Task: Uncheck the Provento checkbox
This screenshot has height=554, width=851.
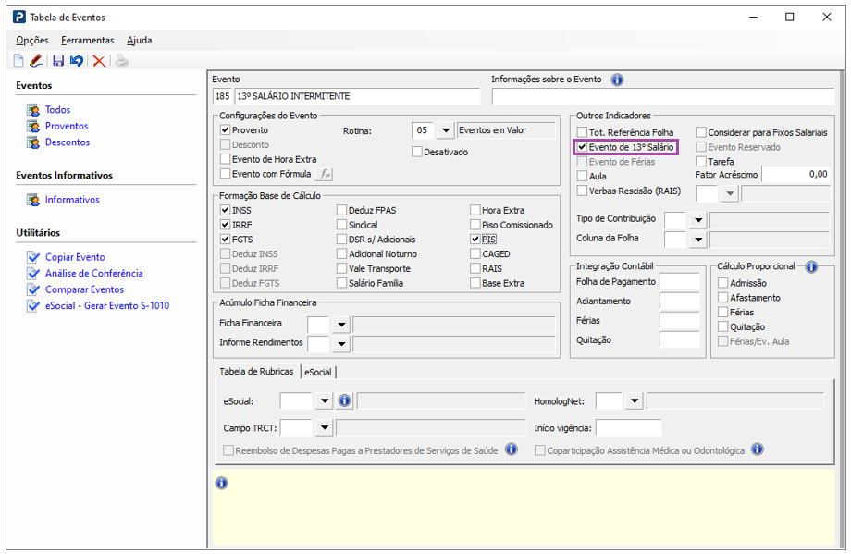Action: click(225, 130)
